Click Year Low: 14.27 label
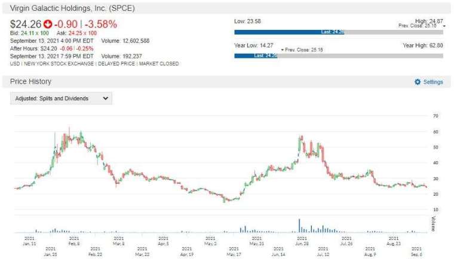The width and height of the screenshot is (454, 259). click(x=254, y=45)
